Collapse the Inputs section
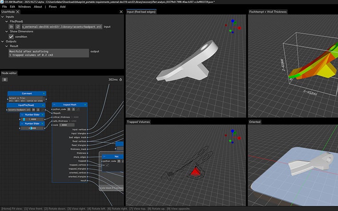Viewport: 338px width, 211px height. (3, 16)
